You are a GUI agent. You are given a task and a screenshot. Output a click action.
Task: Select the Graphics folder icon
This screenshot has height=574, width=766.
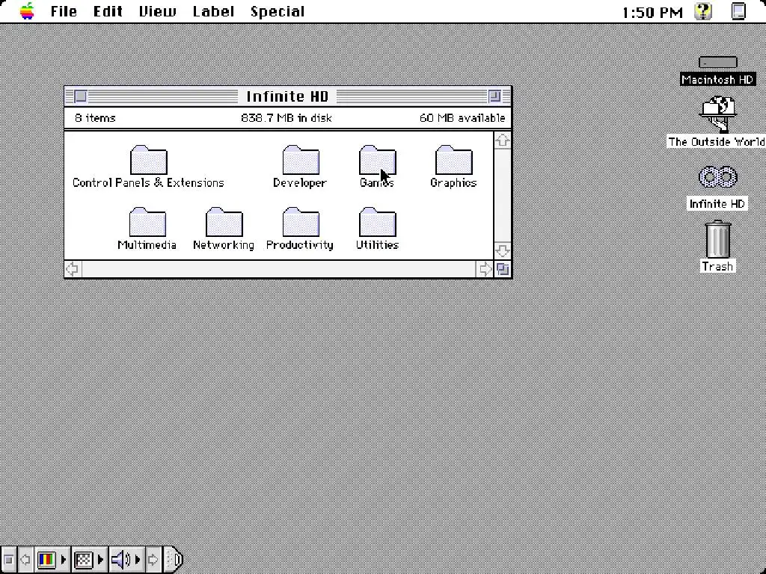pyautogui.click(x=453, y=160)
